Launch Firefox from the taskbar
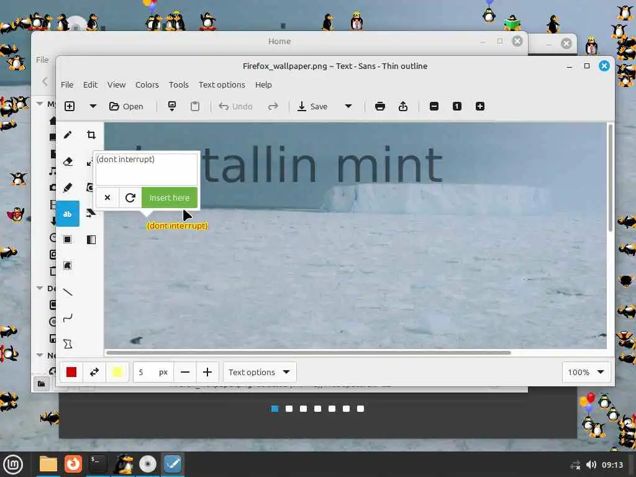This screenshot has width=636, height=477. (x=73, y=464)
